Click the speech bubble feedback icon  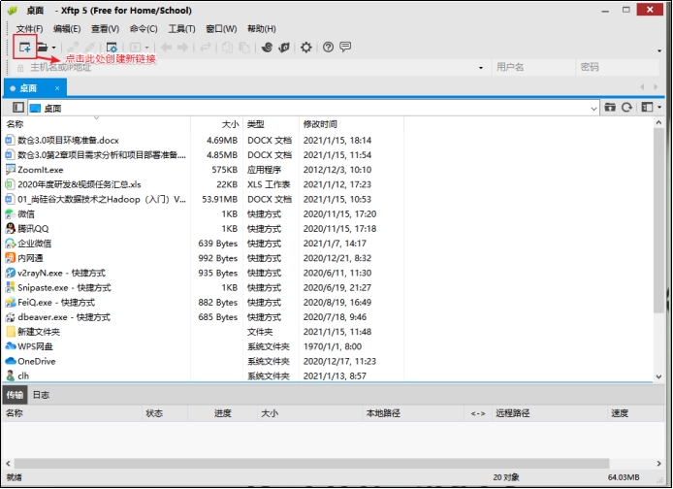pos(345,47)
